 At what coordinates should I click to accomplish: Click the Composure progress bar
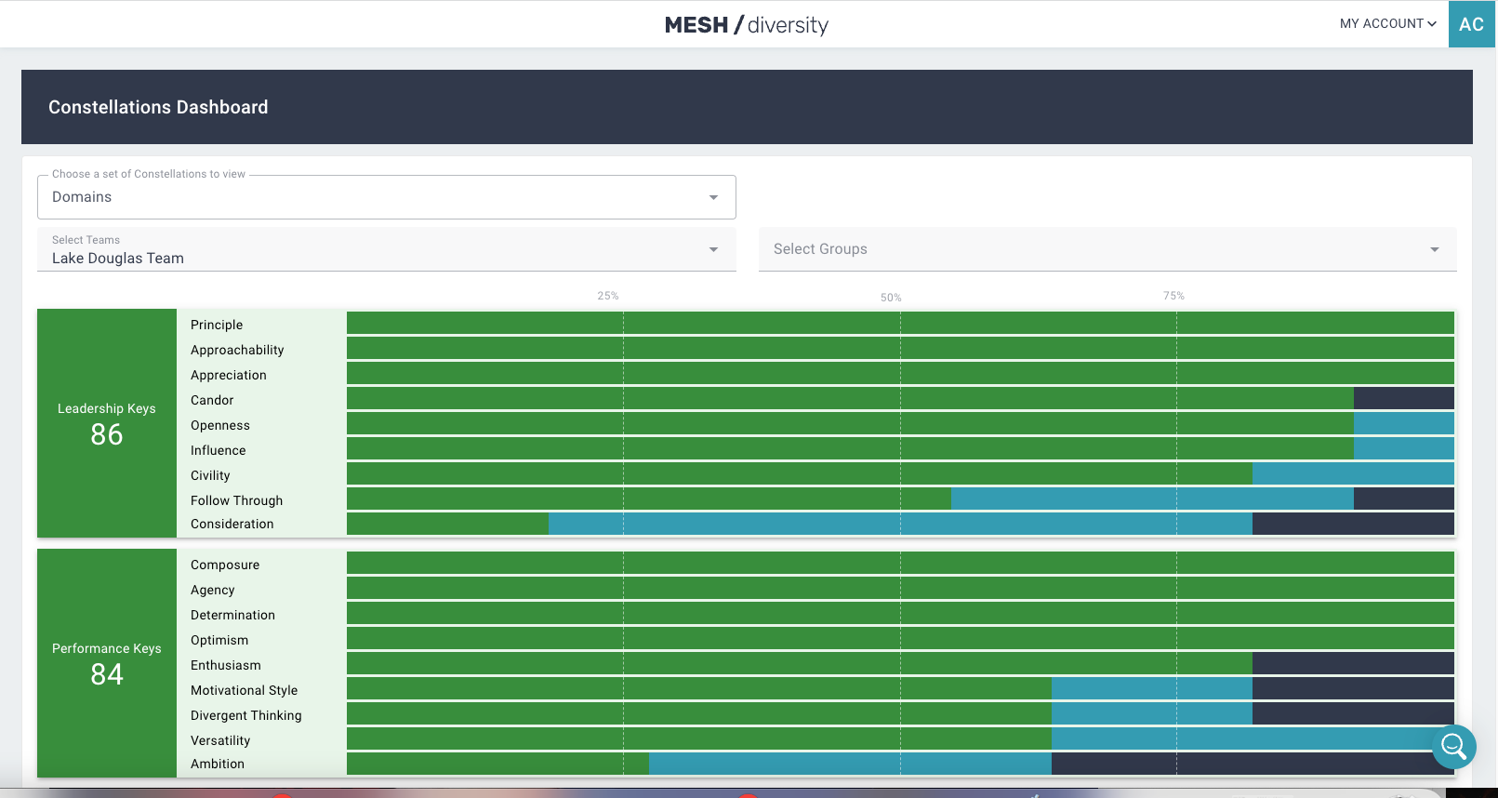pyautogui.click(x=899, y=563)
